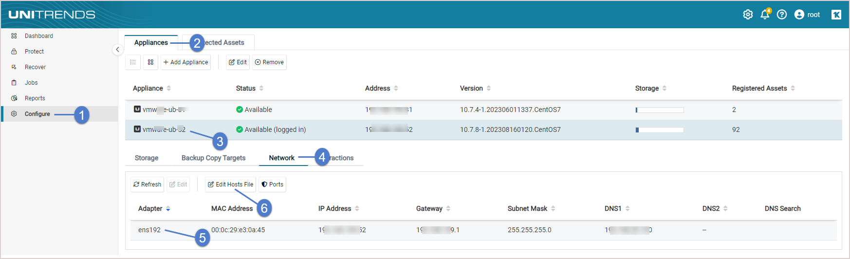Select adapter ens192 row
This screenshot has width=850, height=259.
coord(483,230)
